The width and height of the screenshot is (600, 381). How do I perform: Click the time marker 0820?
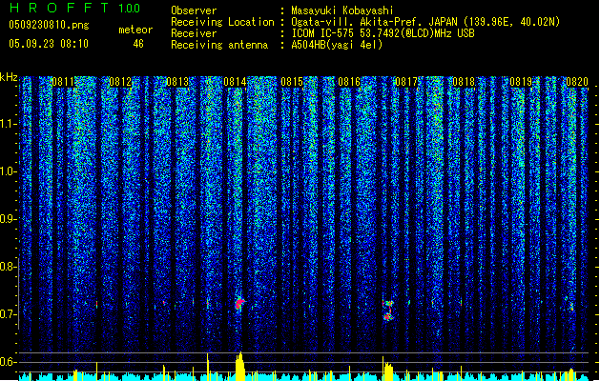[577, 82]
